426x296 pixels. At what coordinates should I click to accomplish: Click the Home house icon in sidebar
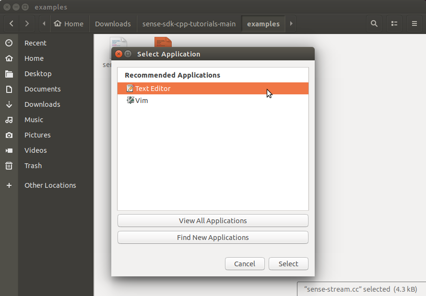click(9, 58)
